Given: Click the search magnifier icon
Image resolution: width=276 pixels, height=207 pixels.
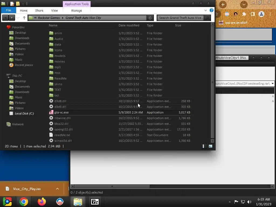Looking at the screenshot, I should (x=208, y=18).
